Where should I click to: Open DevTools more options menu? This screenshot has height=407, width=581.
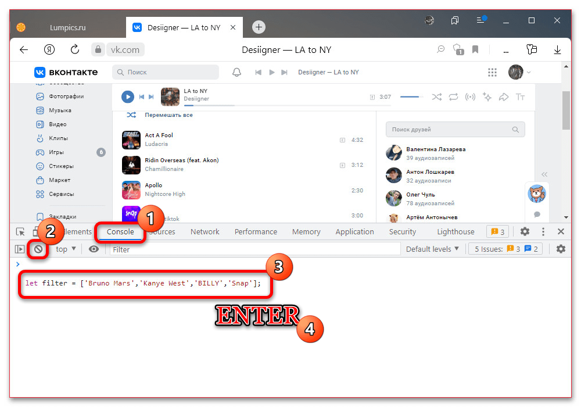(x=543, y=231)
